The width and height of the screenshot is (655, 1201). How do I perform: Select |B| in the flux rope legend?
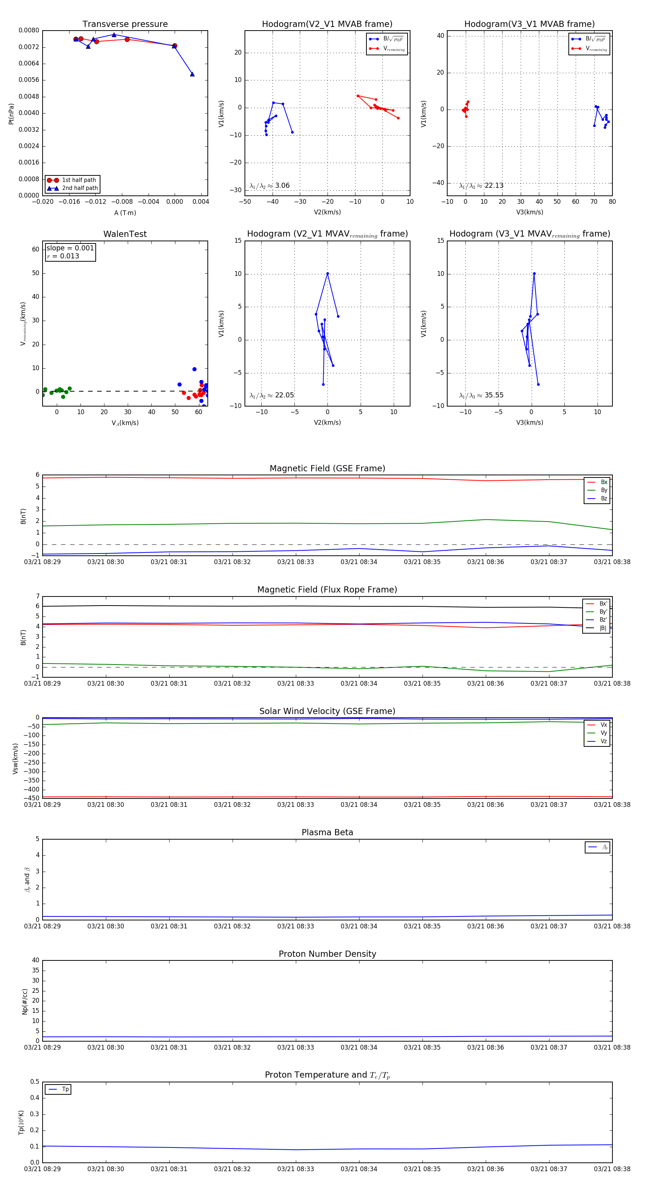tap(597, 628)
